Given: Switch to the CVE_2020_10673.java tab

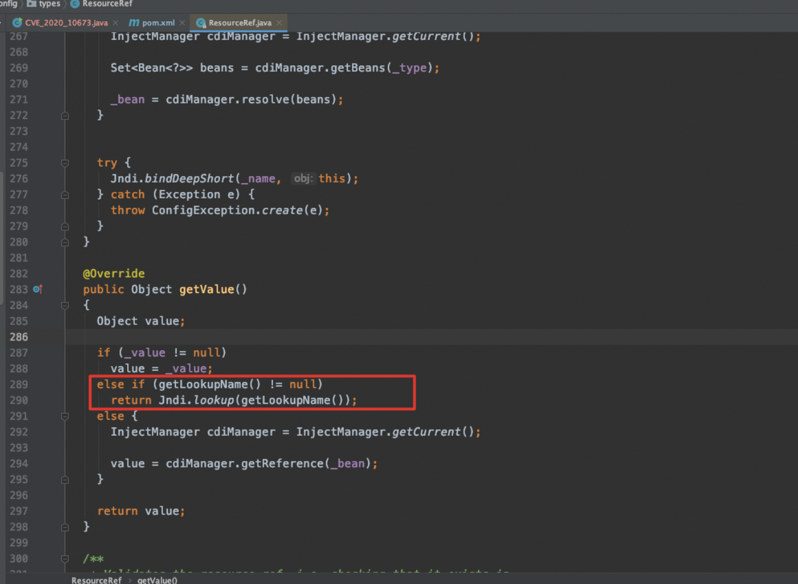Looking at the screenshot, I should (66, 23).
